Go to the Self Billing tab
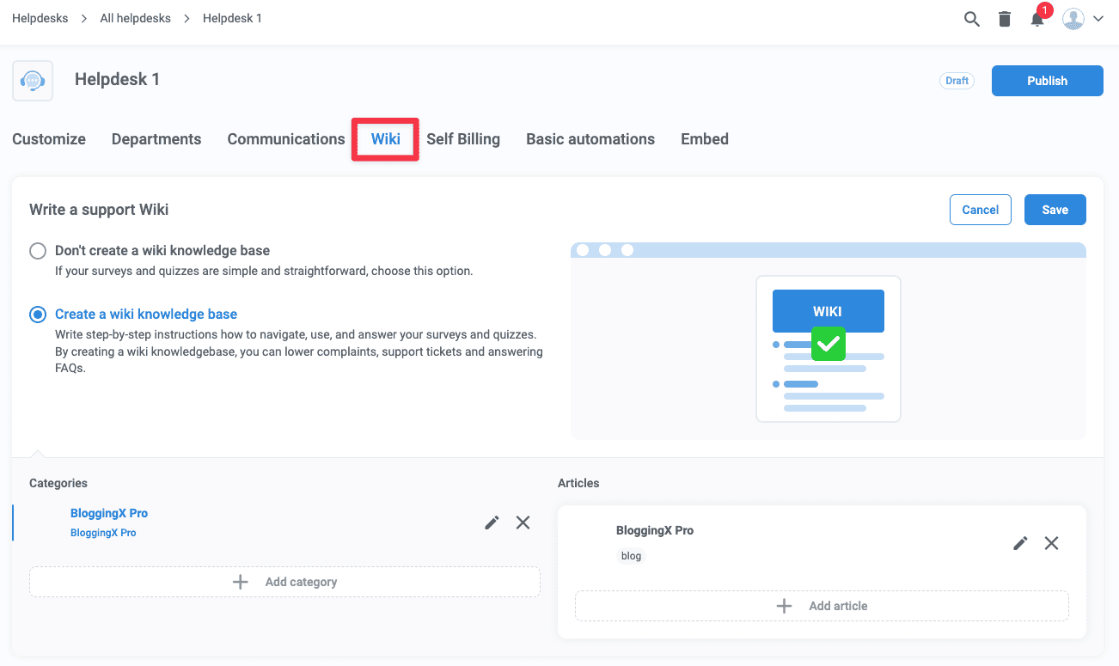The height and width of the screenshot is (666, 1119). pos(463,139)
